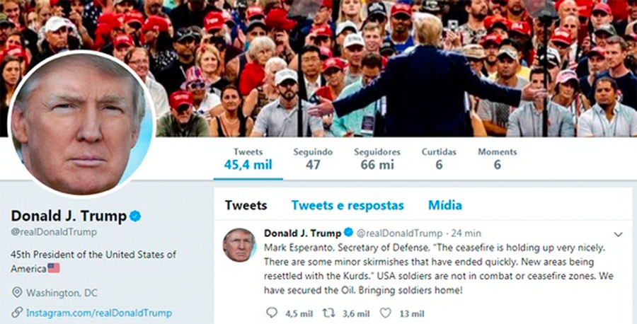Image resolution: width=637 pixels, height=324 pixels.
Task: Click the US flag emoji in bio
Action: click(54, 268)
